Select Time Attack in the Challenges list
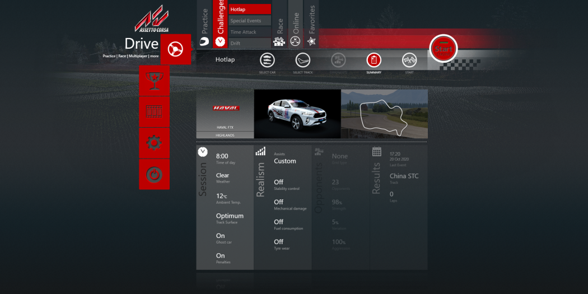Image resolution: width=588 pixels, height=294 pixels. 250,32
